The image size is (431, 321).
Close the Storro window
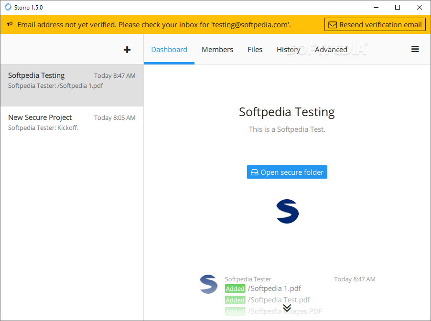click(419, 7)
